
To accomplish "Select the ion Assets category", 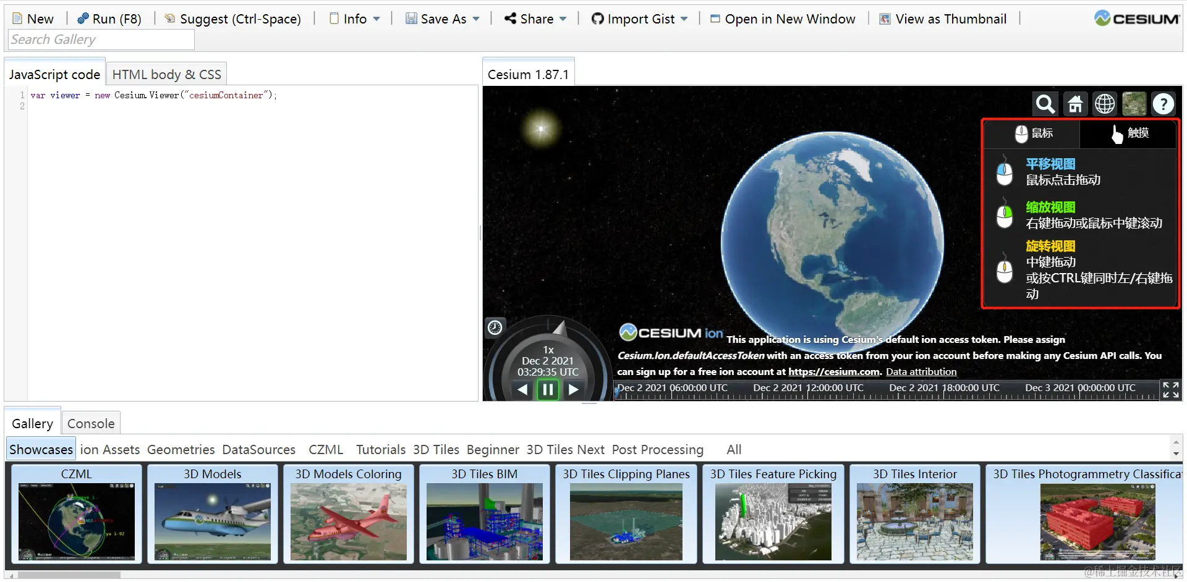I will pyautogui.click(x=109, y=449).
